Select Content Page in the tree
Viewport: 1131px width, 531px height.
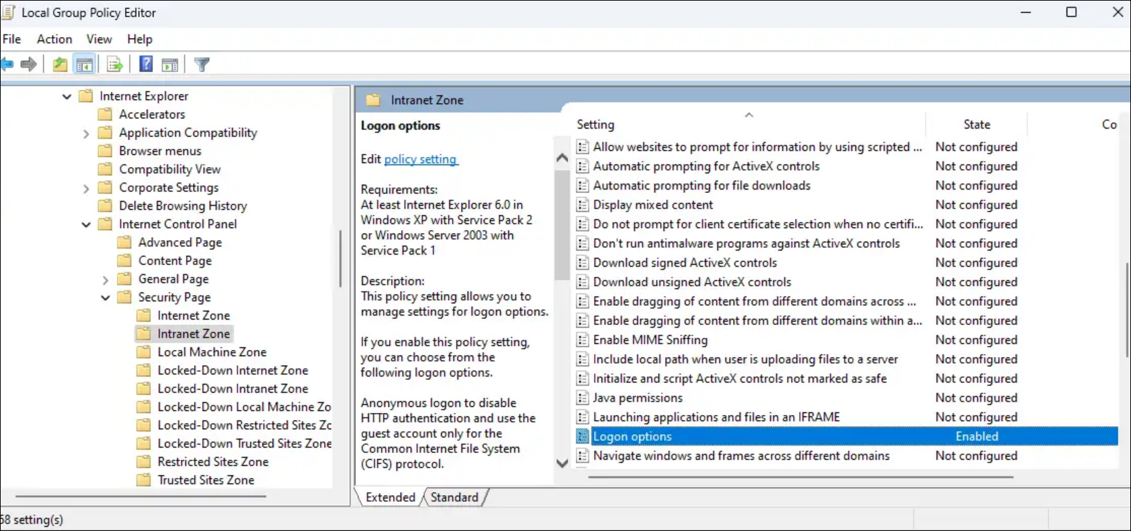click(175, 261)
